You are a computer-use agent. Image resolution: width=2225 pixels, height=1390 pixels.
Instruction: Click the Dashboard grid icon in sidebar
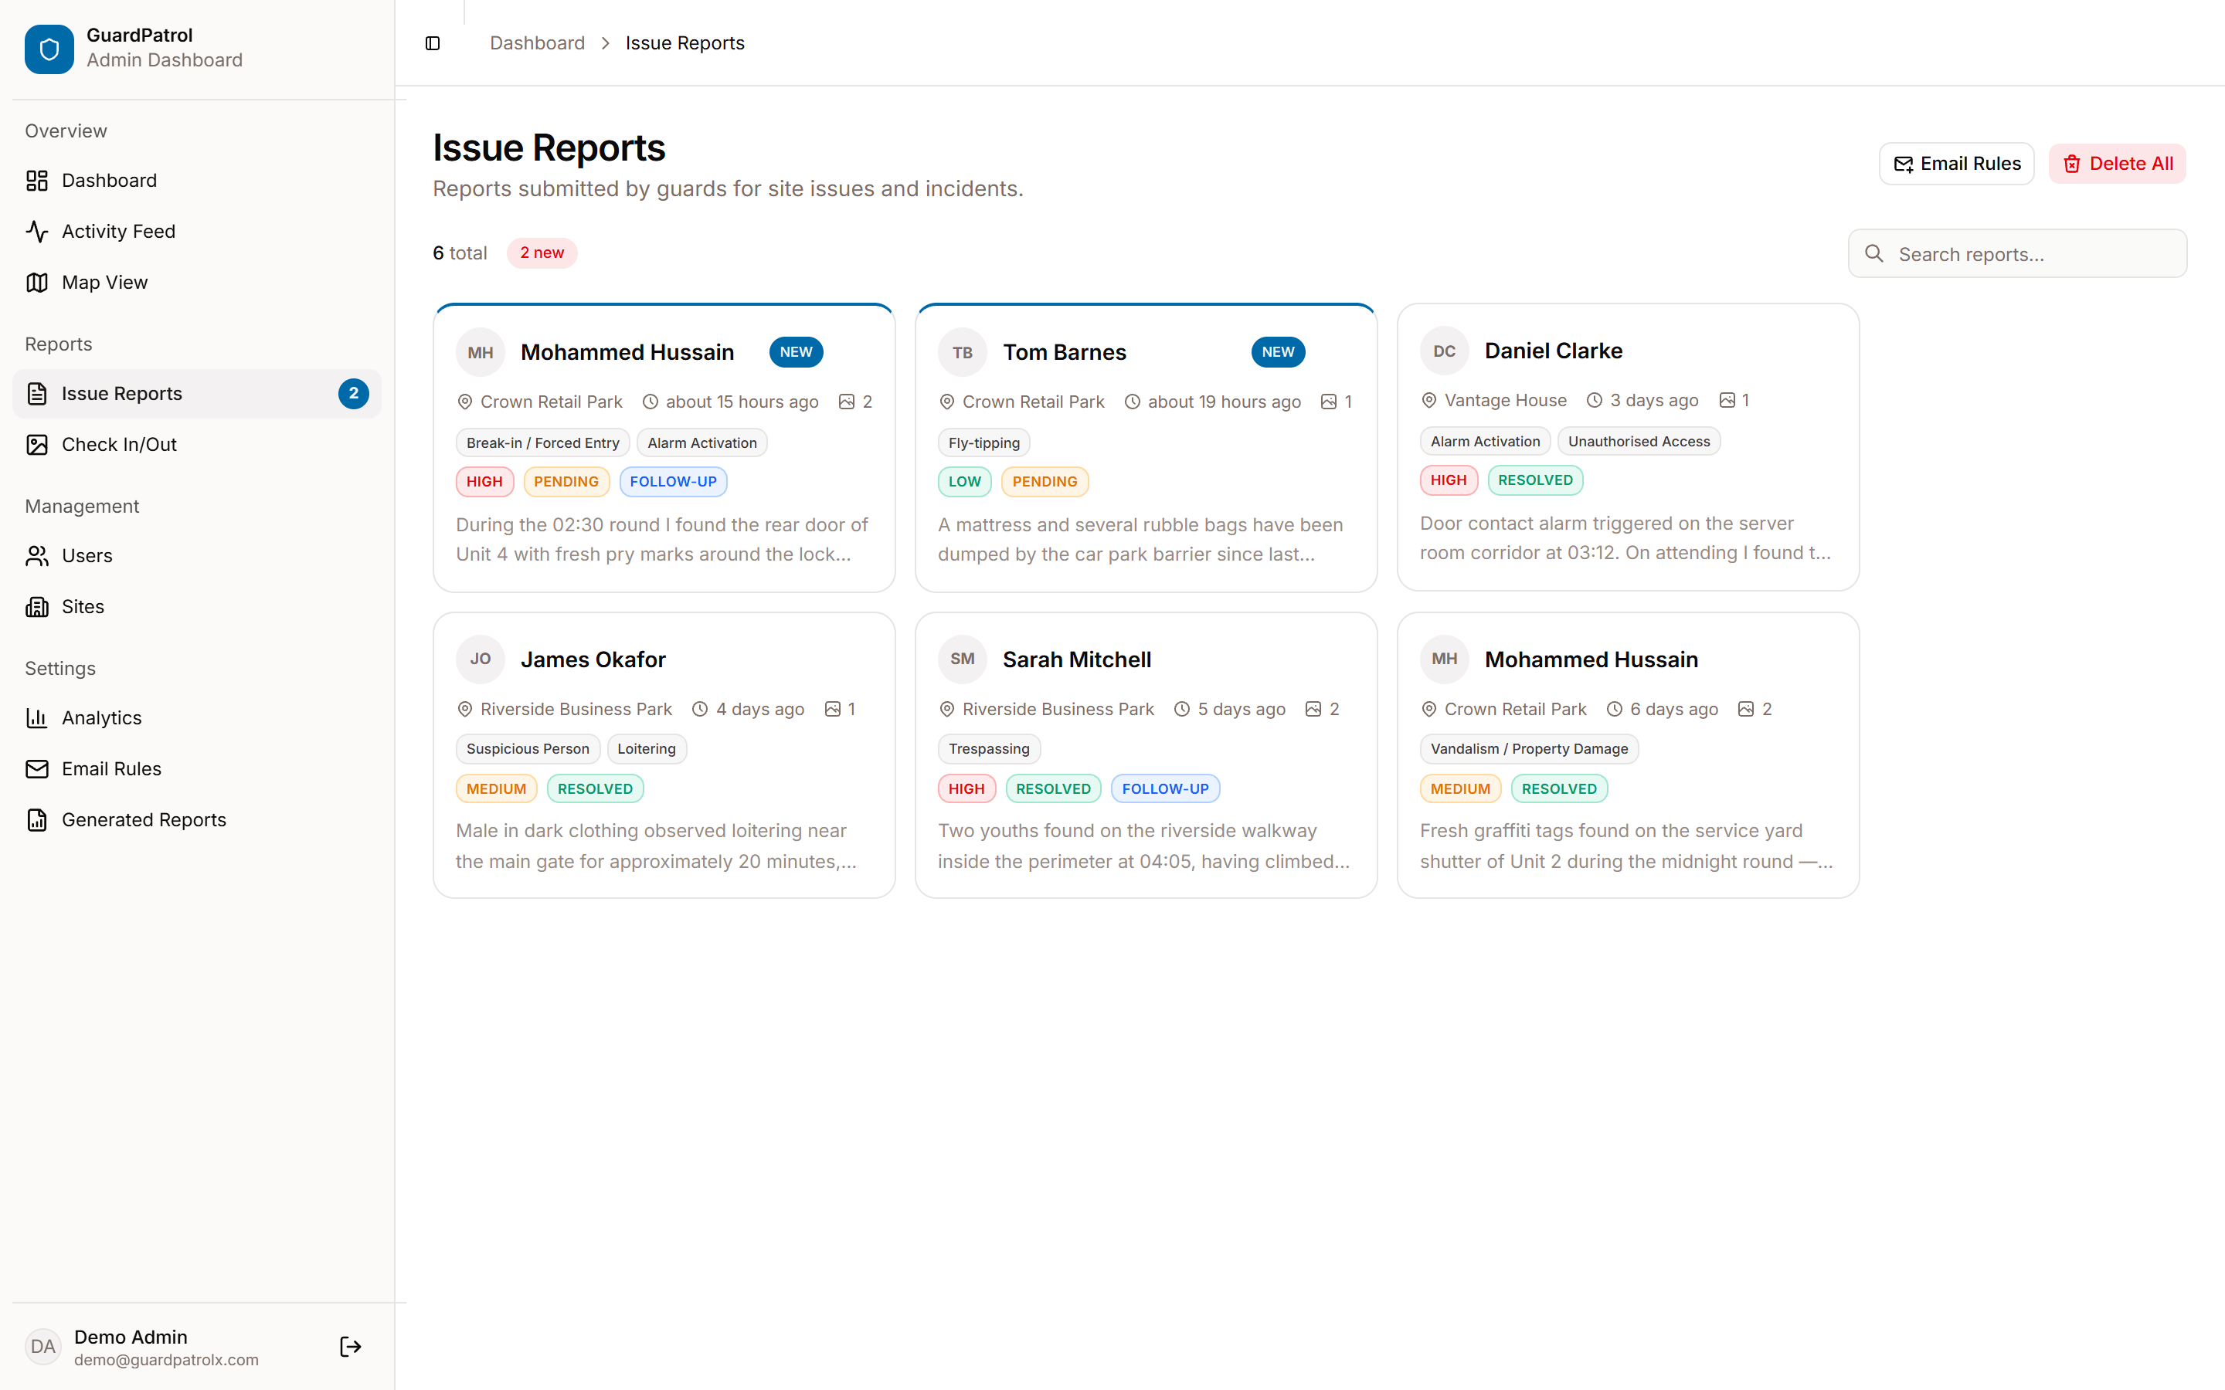coord(37,180)
